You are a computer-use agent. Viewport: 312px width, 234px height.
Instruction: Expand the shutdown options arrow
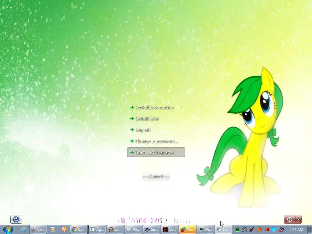299,219
